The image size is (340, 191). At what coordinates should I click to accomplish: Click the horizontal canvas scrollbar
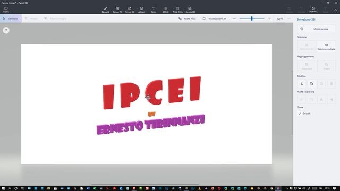[x=145, y=185]
